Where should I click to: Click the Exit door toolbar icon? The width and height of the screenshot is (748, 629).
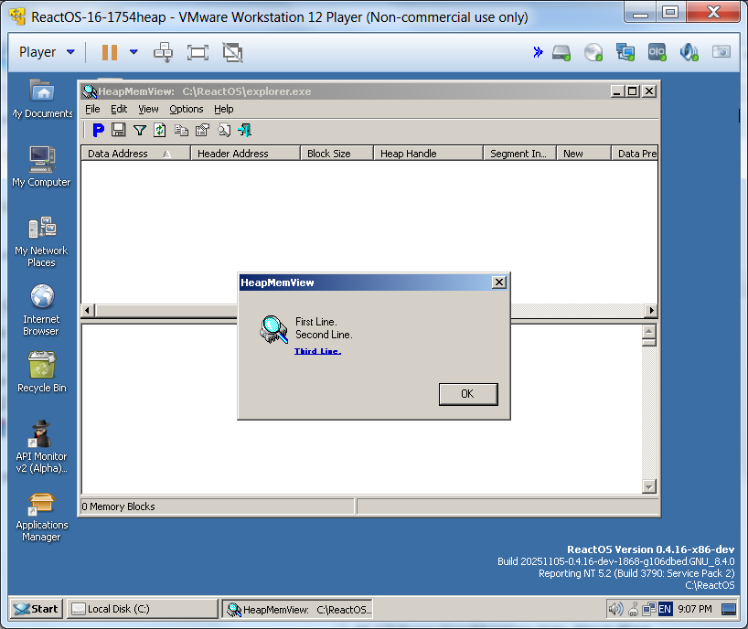tap(244, 130)
